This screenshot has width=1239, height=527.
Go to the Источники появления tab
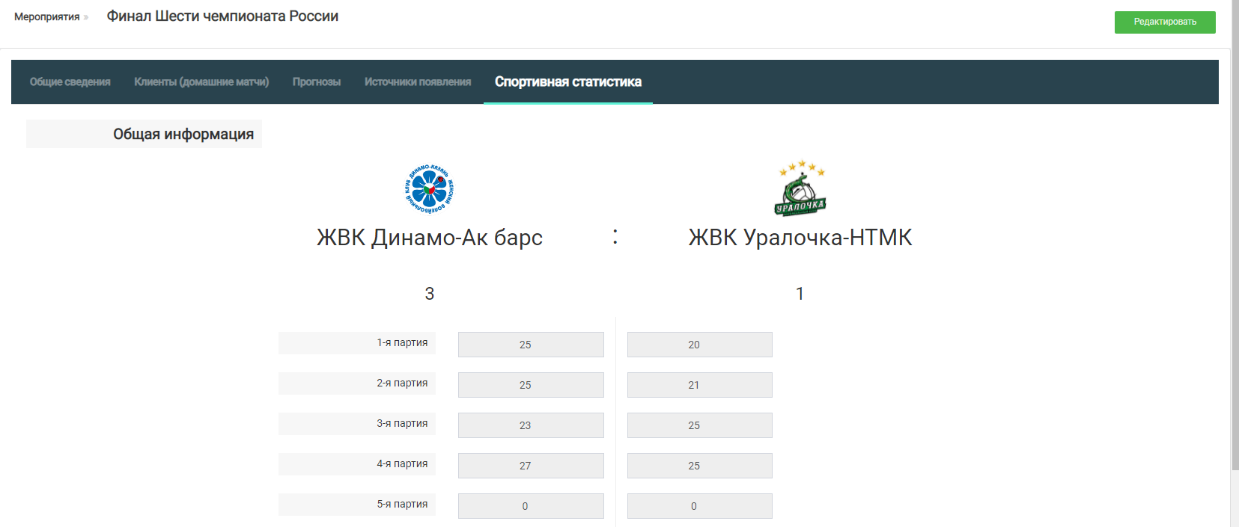tap(418, 81)
